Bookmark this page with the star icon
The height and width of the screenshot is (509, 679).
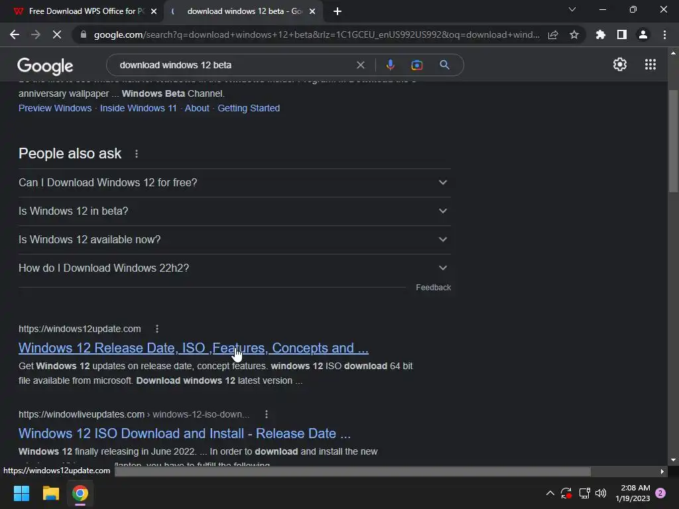[x=574, y=34]
